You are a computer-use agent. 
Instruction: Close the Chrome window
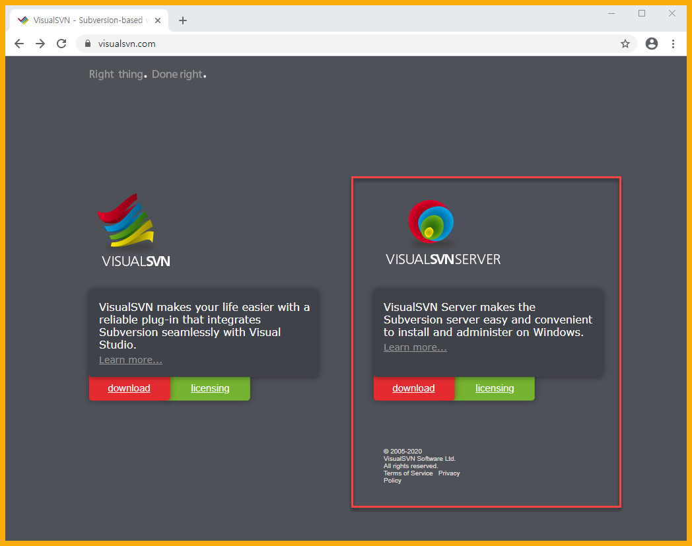click(x=672, y=13)
